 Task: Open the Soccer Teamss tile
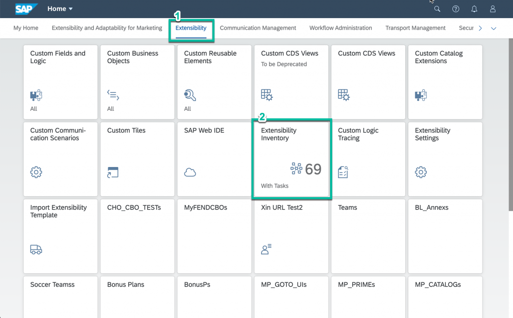[x=61, y=297]
